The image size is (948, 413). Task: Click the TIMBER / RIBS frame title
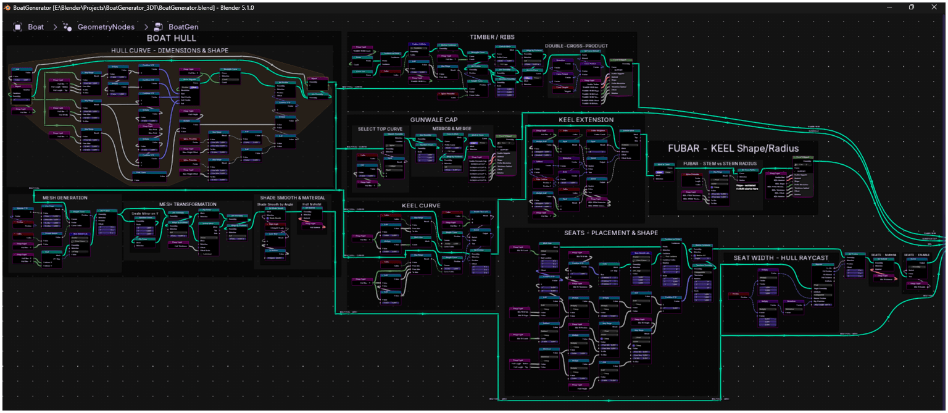point(493,37)
